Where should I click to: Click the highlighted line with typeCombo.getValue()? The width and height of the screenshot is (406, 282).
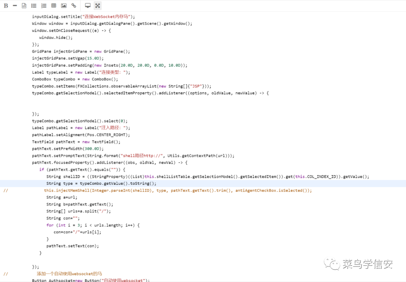(101, 184)
